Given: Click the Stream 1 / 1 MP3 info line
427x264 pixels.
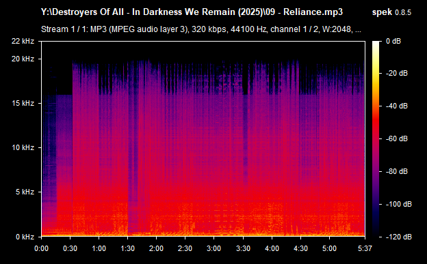Looking at the screenshot, I should click(201, 29).
